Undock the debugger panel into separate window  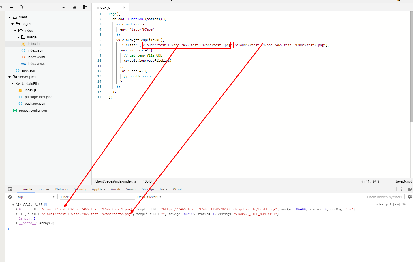click(410, 189)
